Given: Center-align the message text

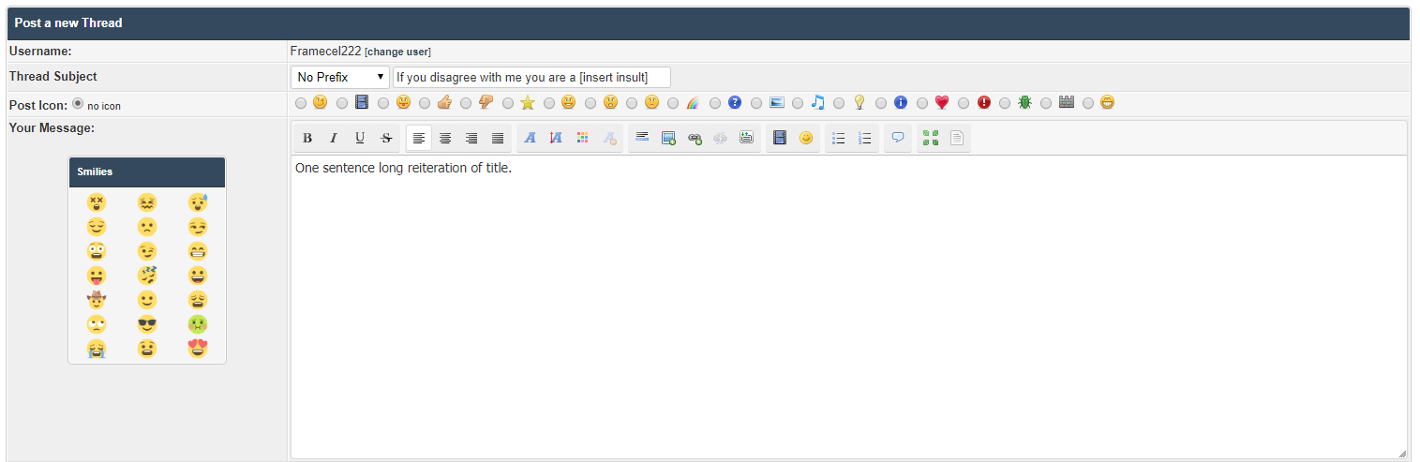Looking at the screenshot, I should (445, 138).
